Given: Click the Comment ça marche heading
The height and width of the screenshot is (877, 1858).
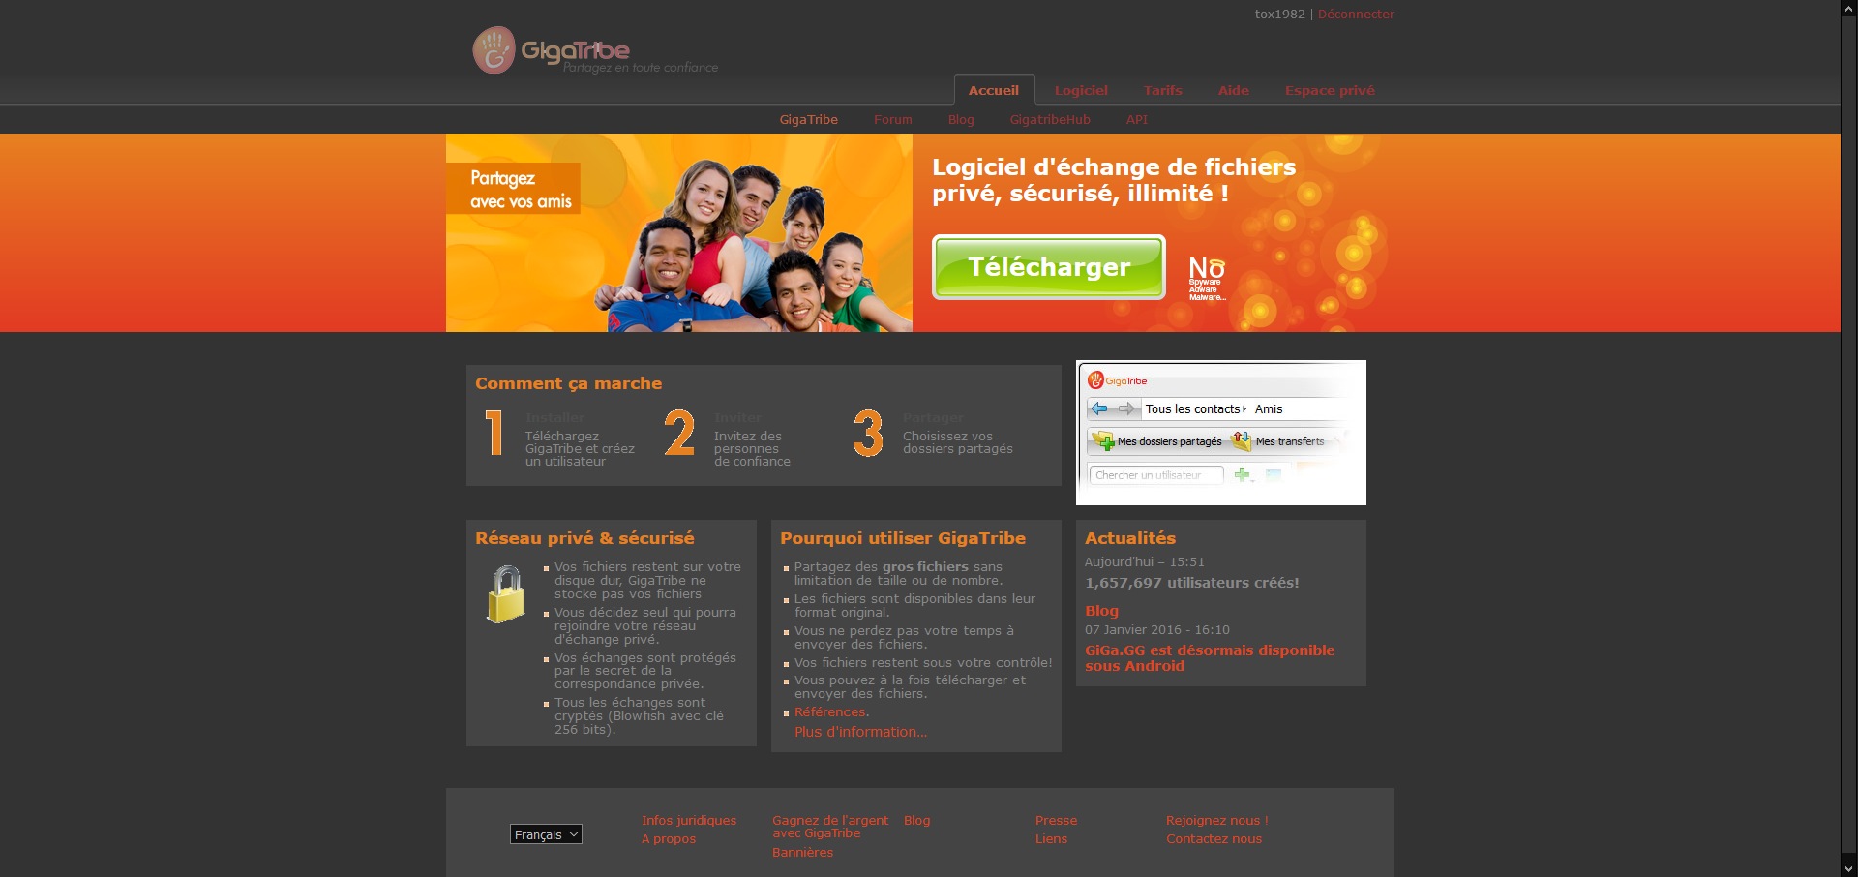Looking at the screenshot, I should pos(568,383).
